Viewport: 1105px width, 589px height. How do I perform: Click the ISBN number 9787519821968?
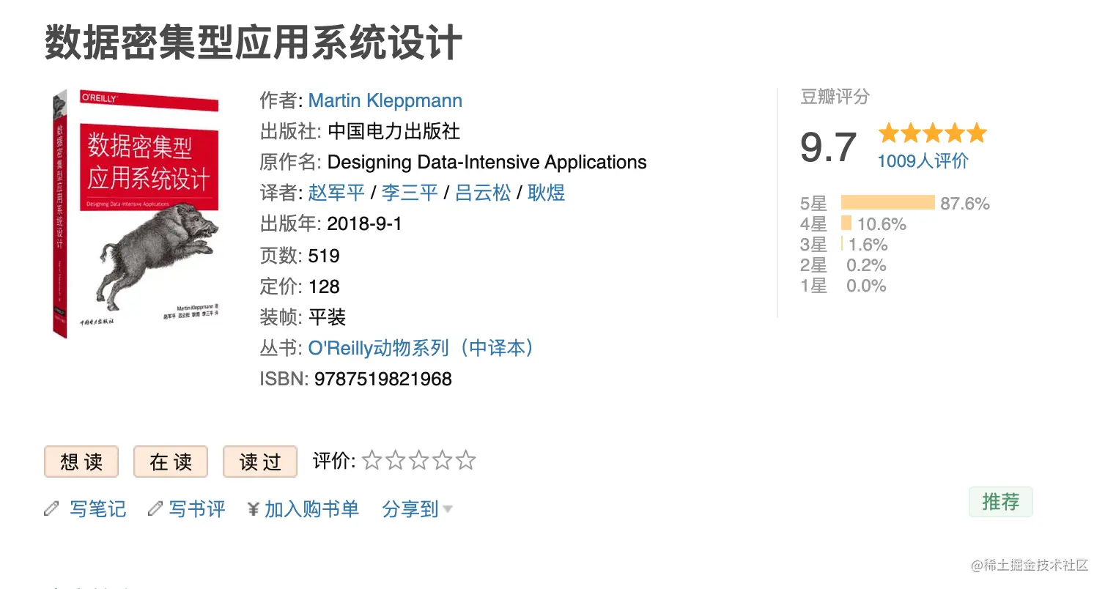(383, 379)
